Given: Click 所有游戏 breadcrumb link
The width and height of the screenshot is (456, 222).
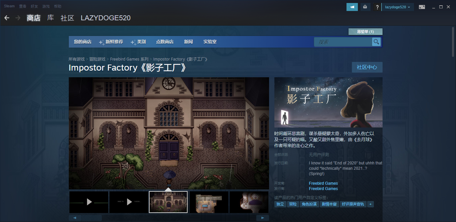Looking at the screenshot, I should (x=77, y=59).
